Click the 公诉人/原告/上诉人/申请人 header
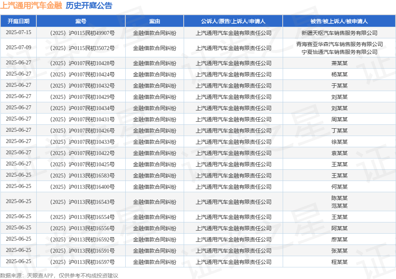The image size is (396, 279). [233, 21]
